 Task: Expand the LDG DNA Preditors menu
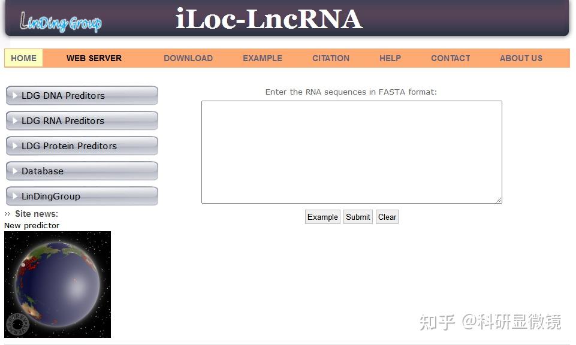point(82,95)
